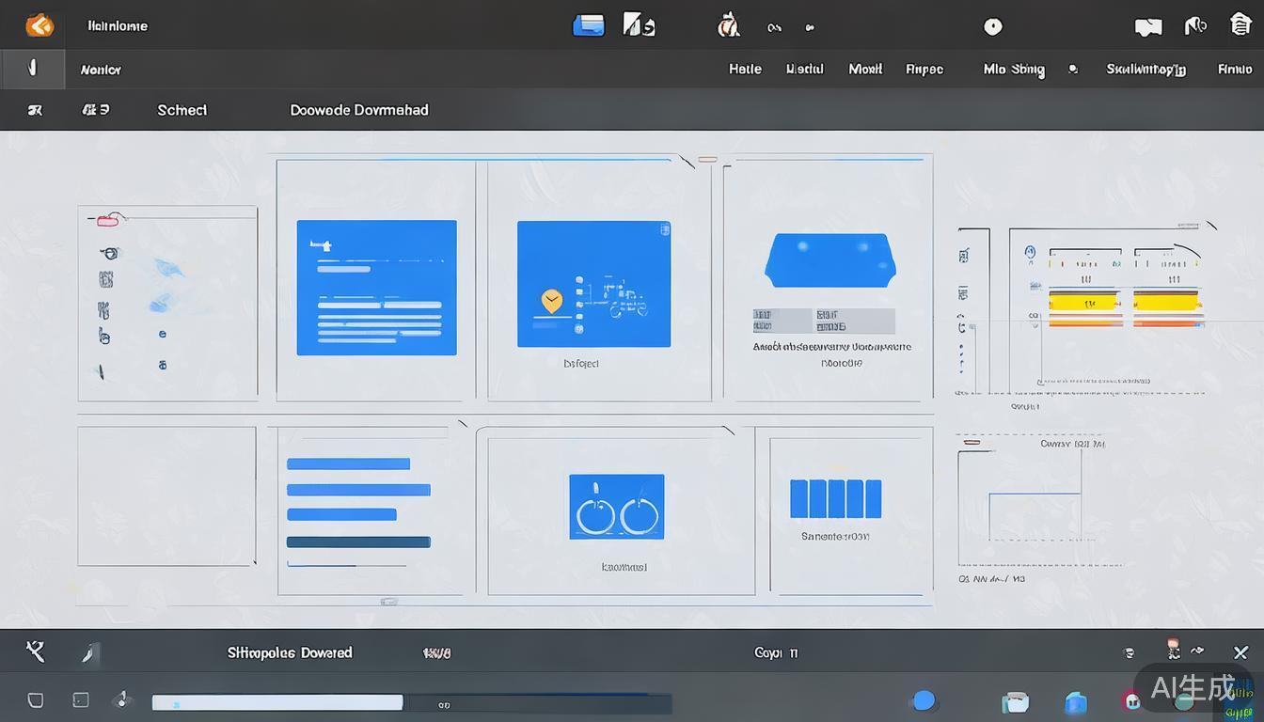
Task: Click the orange back arrow icon
Action: coord(39,25)
